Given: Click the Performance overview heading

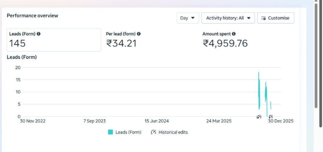Looking at the screenshot, I should click(33, 16).
